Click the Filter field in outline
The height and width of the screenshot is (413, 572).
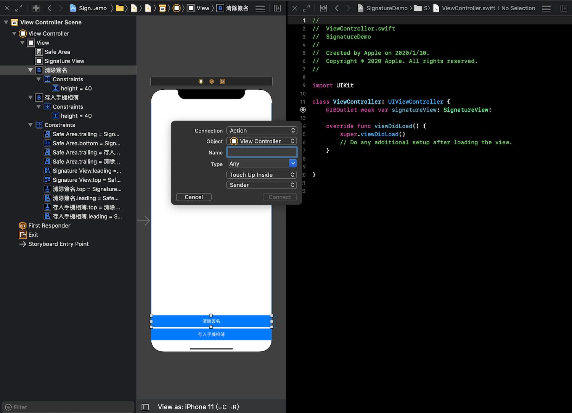coord(68,407)
